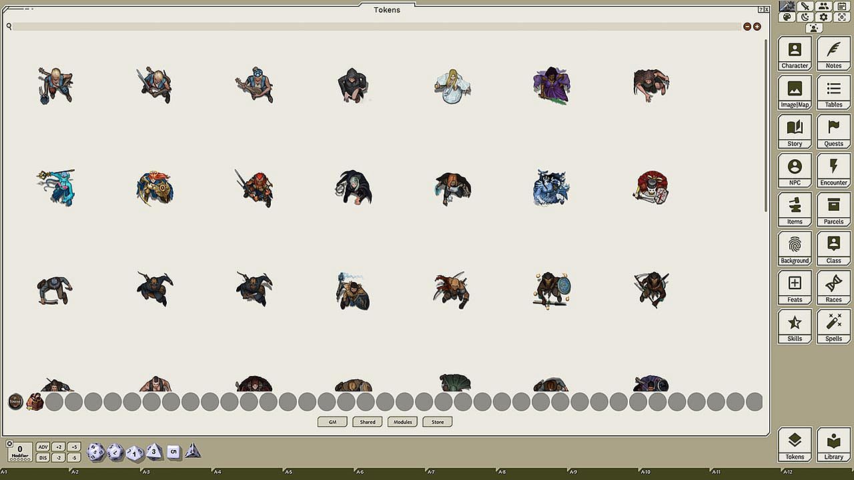The width and height of the screenshot is (854, 480).
Task: Toggle the ADV advantage button
Action: click(43, 447)
